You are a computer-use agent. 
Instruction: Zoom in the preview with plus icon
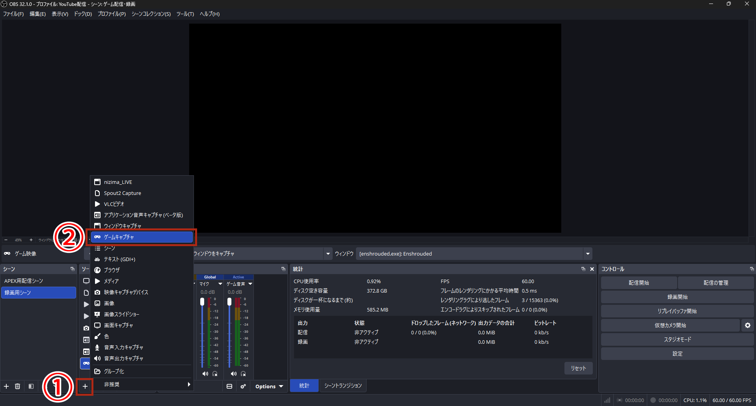[31, 240]
